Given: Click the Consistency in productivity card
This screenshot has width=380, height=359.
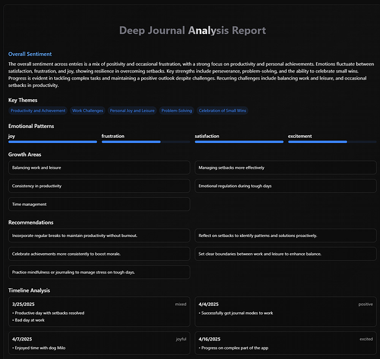Looking at the screenshot, I should 99,186.
